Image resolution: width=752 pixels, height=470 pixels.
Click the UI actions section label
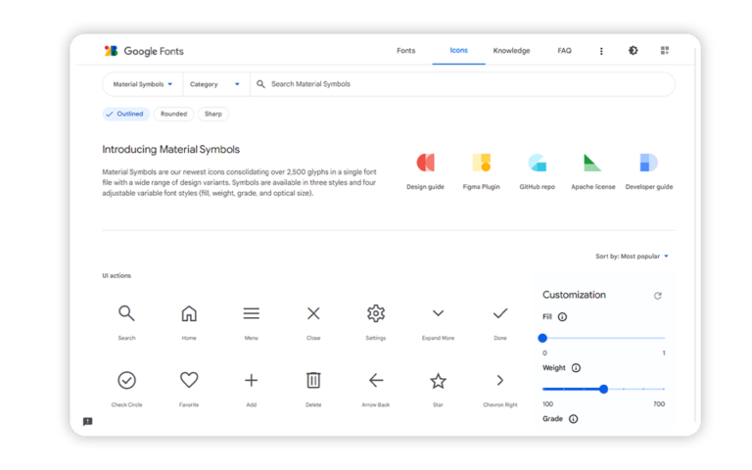click(117, 276)
